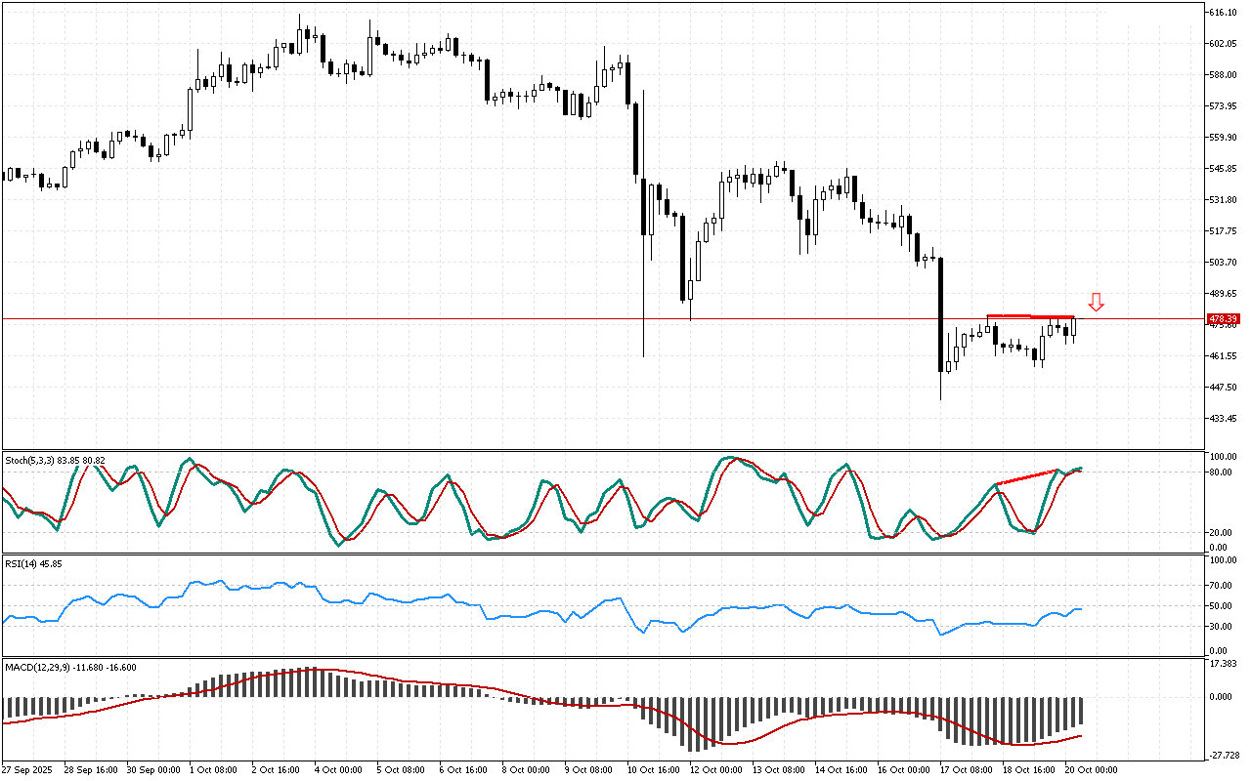Click the 4 Oct 00:00 time label
The height and width of the screenshot is (781, 1251).
[340, 769]
